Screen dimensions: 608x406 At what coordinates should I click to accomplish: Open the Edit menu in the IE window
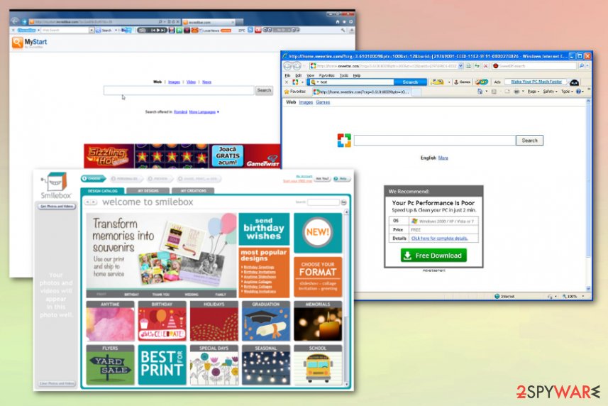298,76
